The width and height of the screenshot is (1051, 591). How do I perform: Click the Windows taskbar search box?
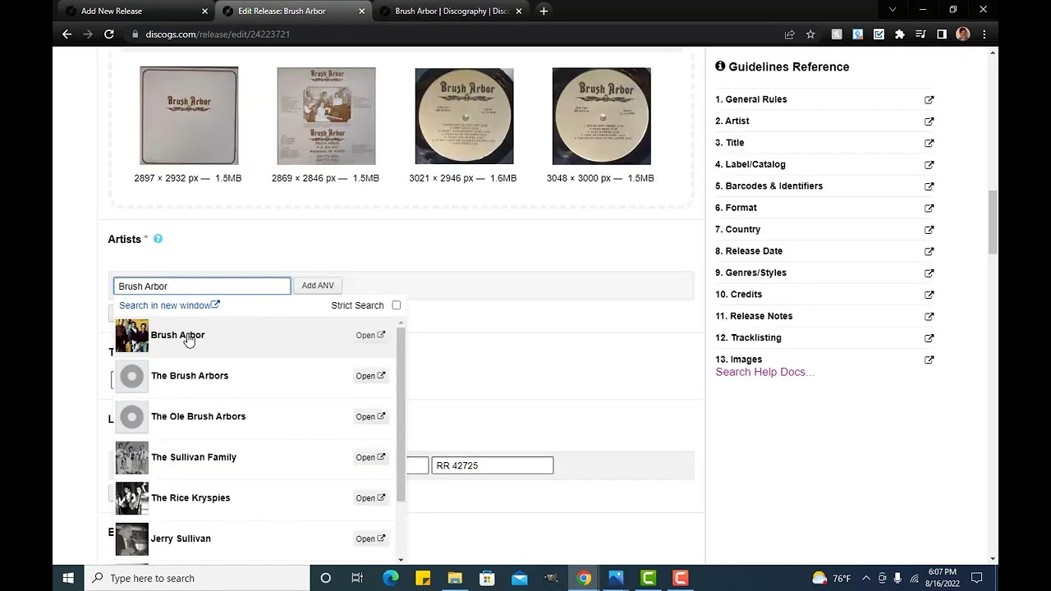coord(198,578)
